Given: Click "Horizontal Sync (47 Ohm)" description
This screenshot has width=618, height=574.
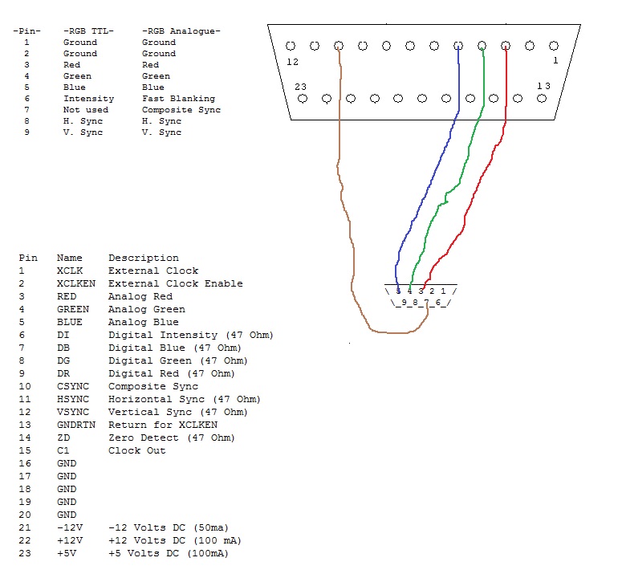Looking at the screenshot, I should tap(185, 399).
